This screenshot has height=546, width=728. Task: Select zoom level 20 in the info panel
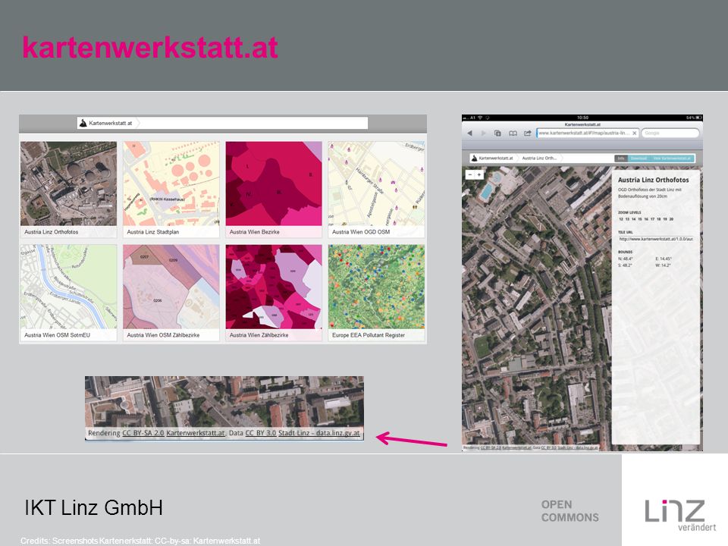(x=671, y=219)
